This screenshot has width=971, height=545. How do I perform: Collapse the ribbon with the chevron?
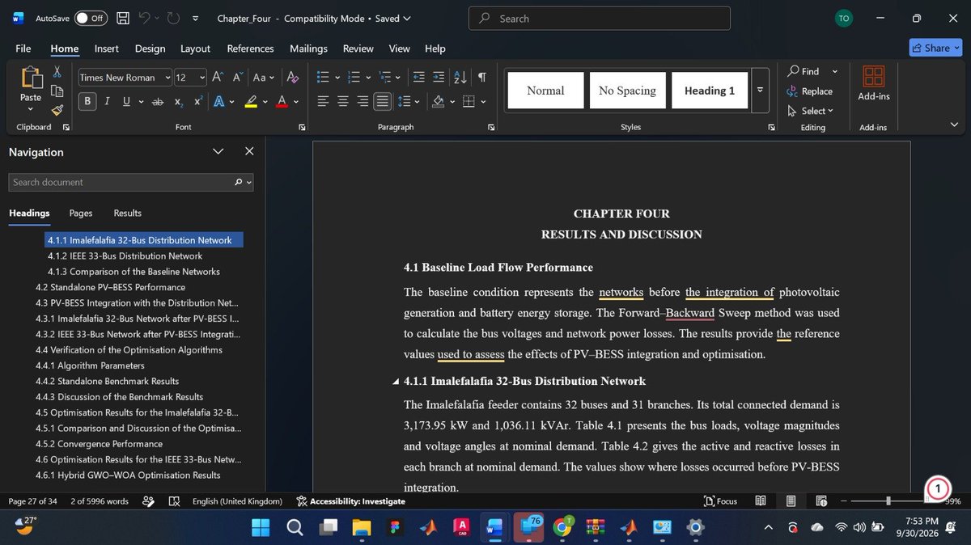(954, 125)
